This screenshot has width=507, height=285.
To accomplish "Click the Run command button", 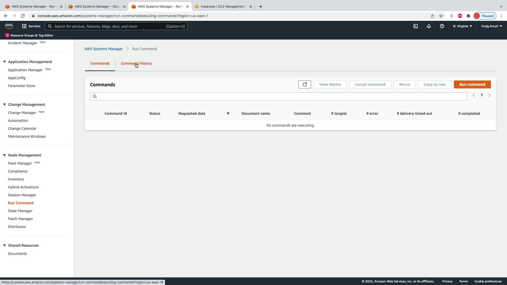I will tap(472, 84).
